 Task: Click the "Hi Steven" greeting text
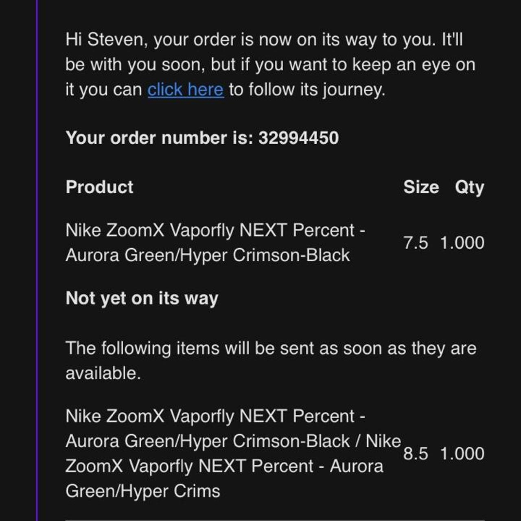click(x=106, y=40)
